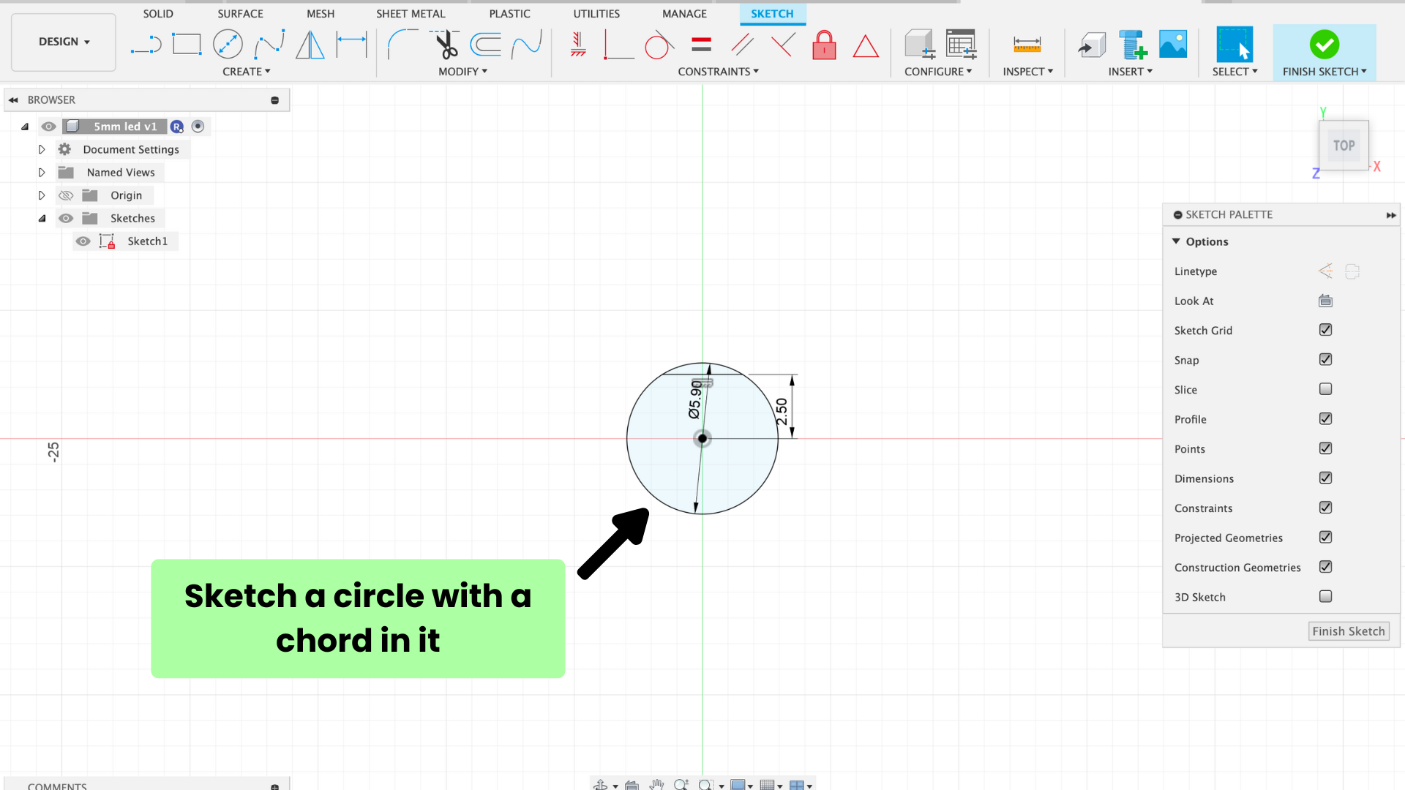Switch to the SHEET METAL tab
This screenshot has height=790, width=1405.
411,14
